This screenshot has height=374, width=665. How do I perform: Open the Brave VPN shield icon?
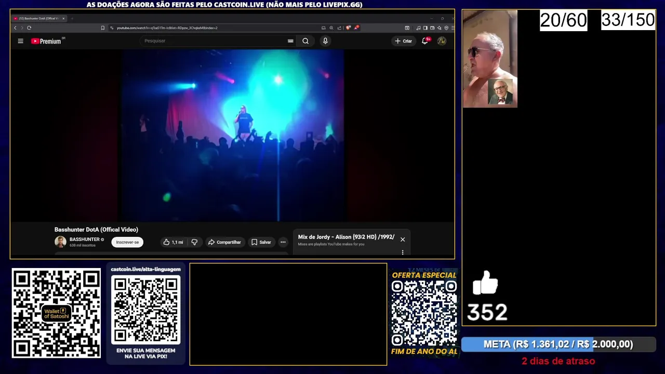[446, 28]
